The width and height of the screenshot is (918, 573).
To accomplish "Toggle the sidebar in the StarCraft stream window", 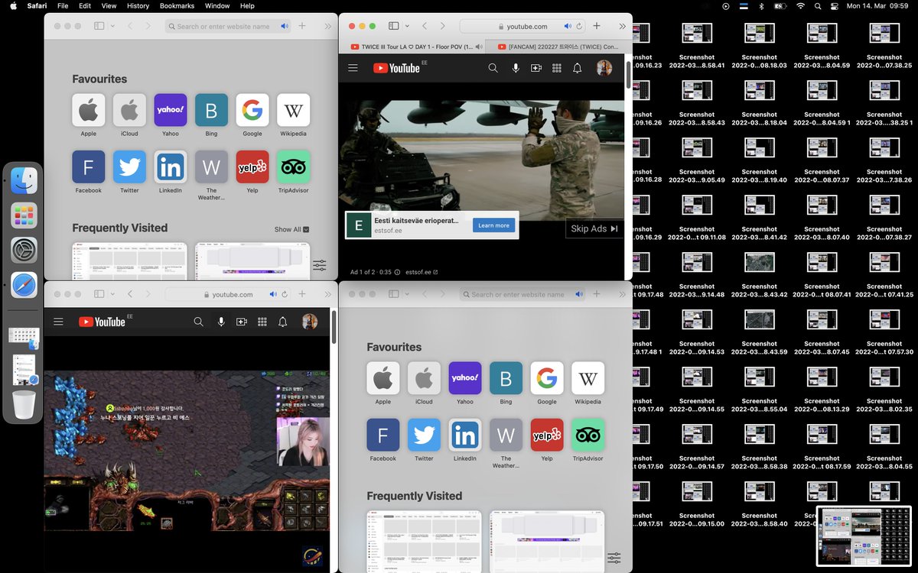I will pyautogui.click(x=99, y=294).
